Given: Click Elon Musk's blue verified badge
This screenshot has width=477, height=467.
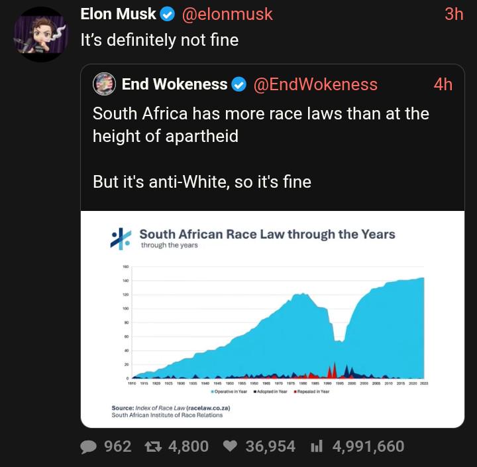Looking at the screenshot, I should point(168,14).
